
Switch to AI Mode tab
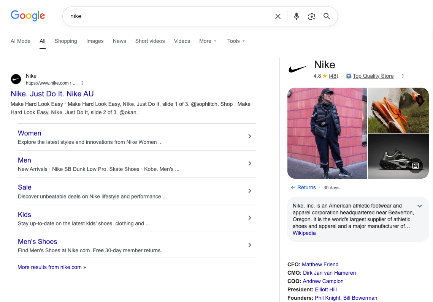pyautogui.click(x=21, y=41)
